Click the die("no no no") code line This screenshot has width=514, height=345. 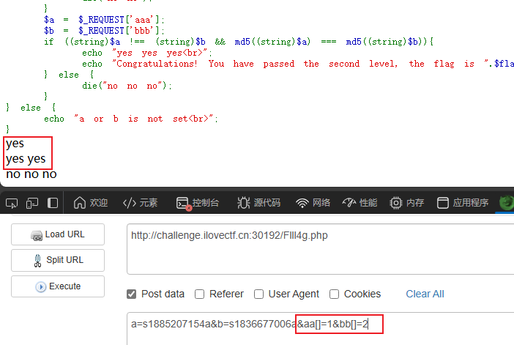(127, 86)
